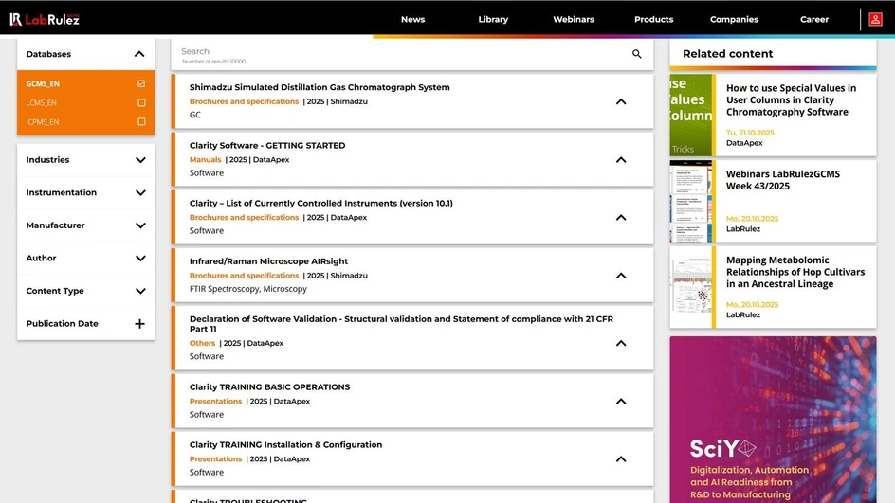Go to the Companies menu

pos(734,19)
